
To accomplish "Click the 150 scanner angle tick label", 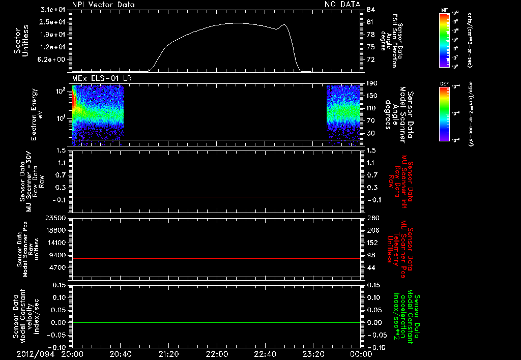I will [372, 96].
